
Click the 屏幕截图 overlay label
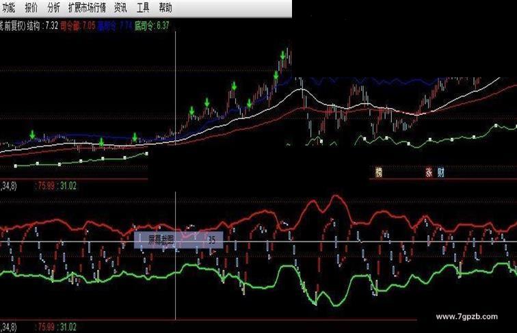coord(161,240)
